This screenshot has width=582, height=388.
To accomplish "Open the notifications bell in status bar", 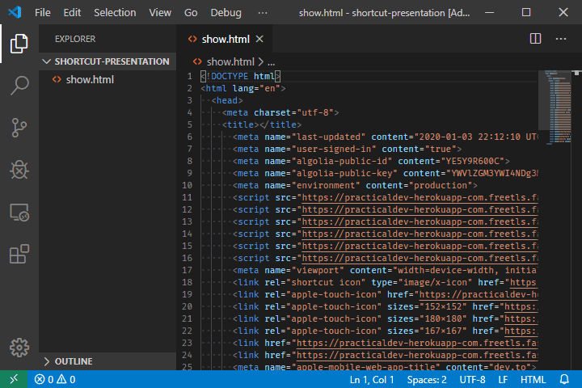I will (564, 379).
